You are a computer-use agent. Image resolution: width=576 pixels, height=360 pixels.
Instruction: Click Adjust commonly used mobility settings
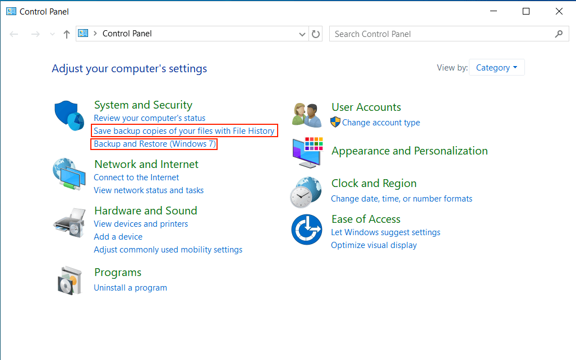[168, 250]
